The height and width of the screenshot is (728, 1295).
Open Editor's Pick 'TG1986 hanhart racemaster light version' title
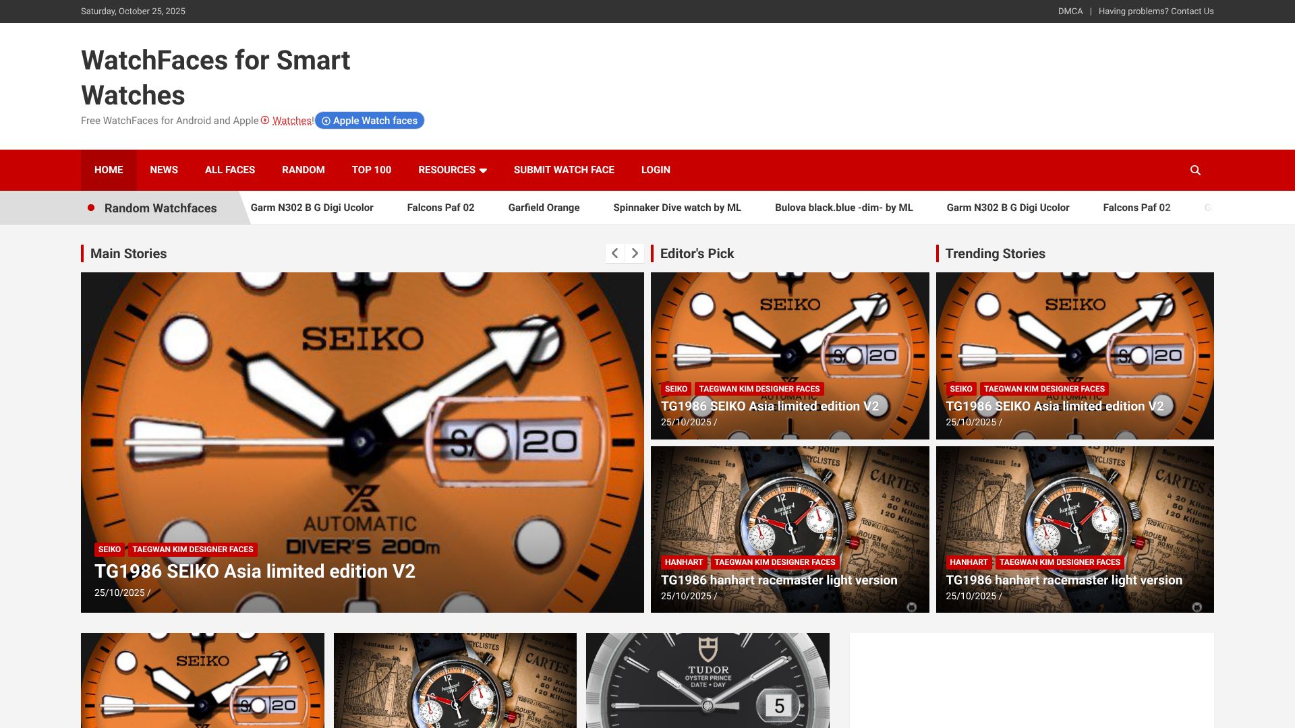click(x=779, y=580)
